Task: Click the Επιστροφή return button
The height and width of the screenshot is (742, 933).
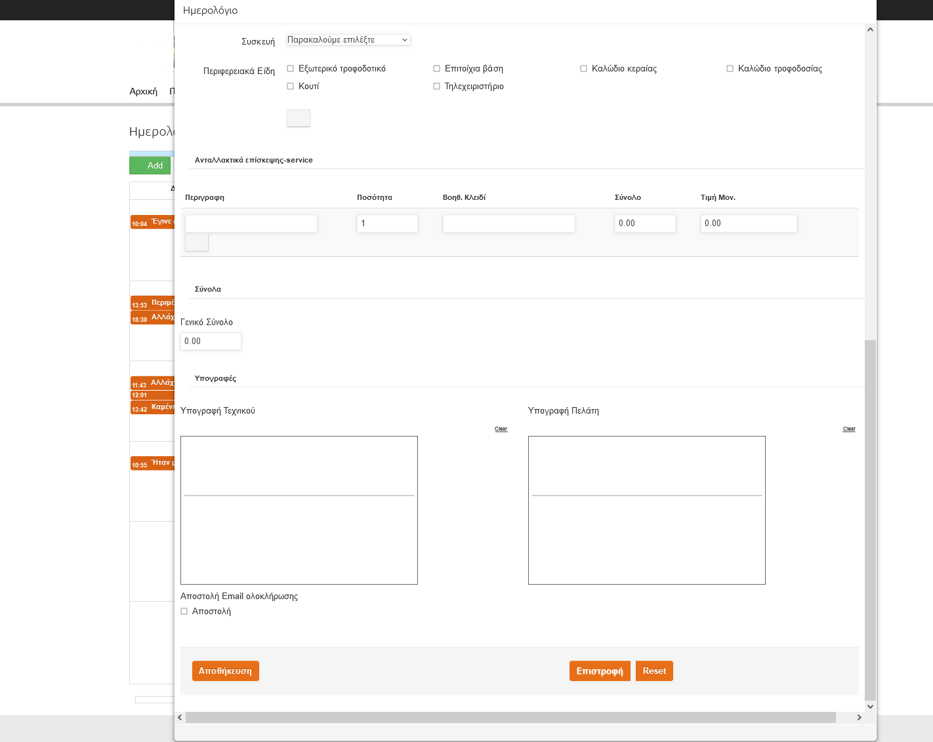Action: [600, 671]
